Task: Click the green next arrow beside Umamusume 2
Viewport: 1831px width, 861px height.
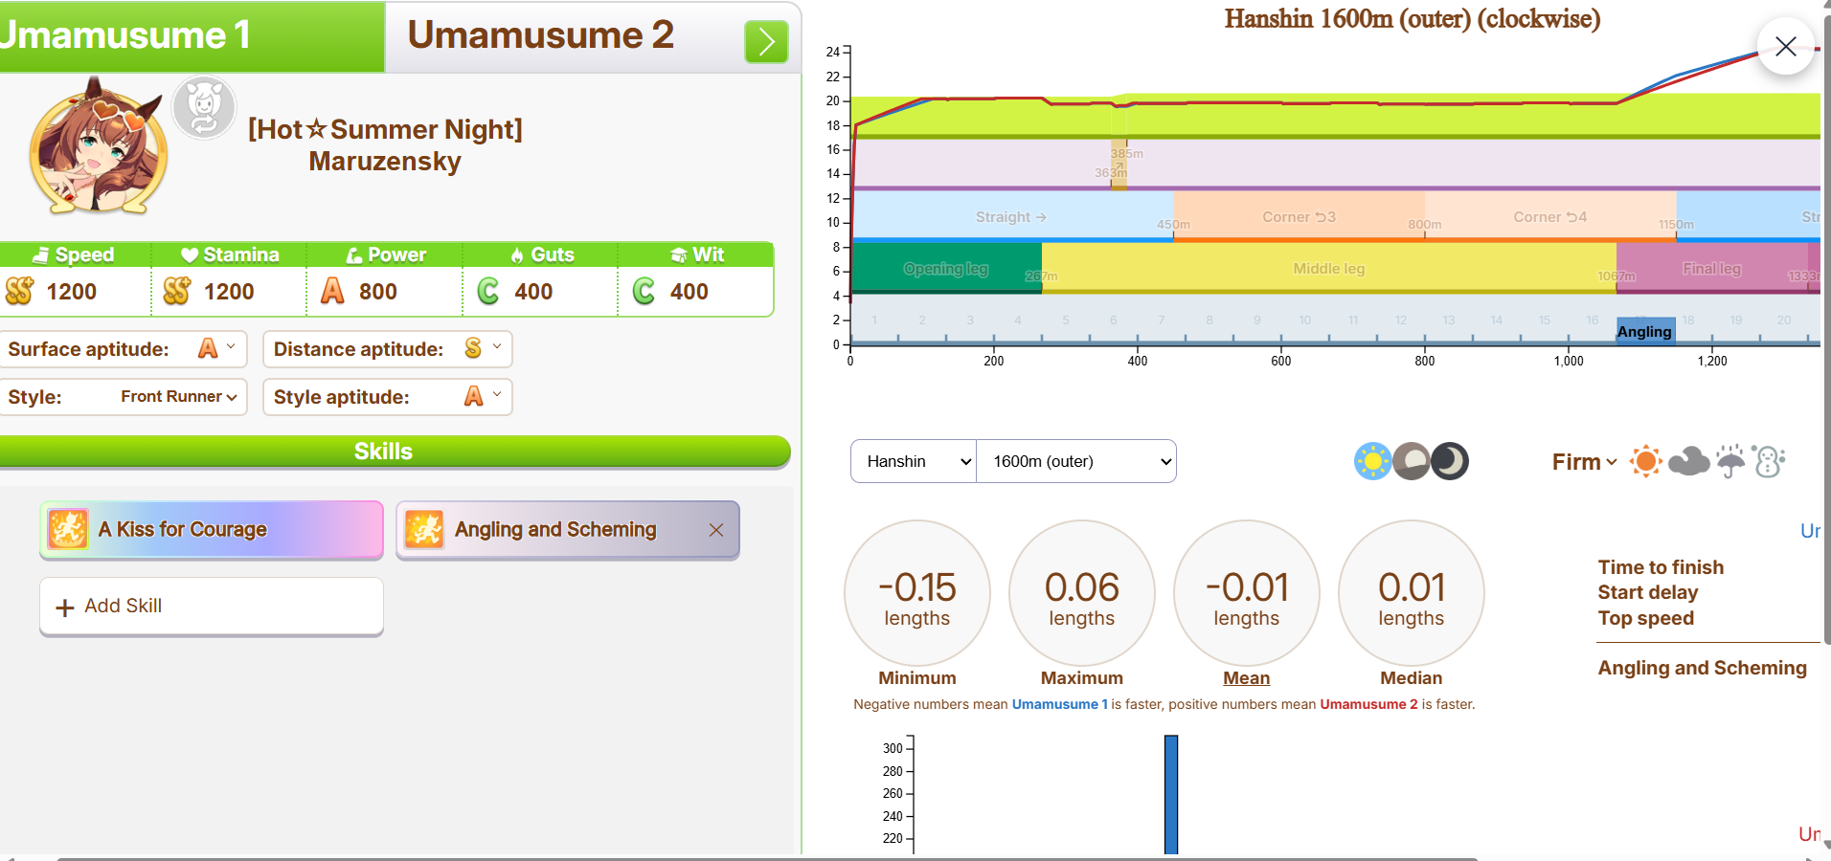Action: pos(766,42)
